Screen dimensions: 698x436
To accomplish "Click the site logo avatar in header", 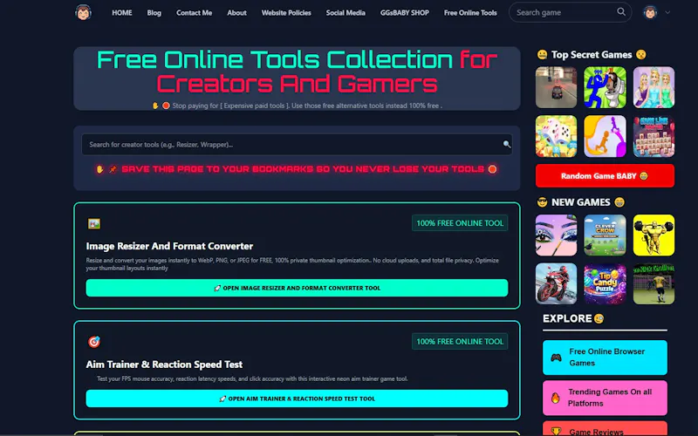I will pyautogui.click(x=83, y=12).
